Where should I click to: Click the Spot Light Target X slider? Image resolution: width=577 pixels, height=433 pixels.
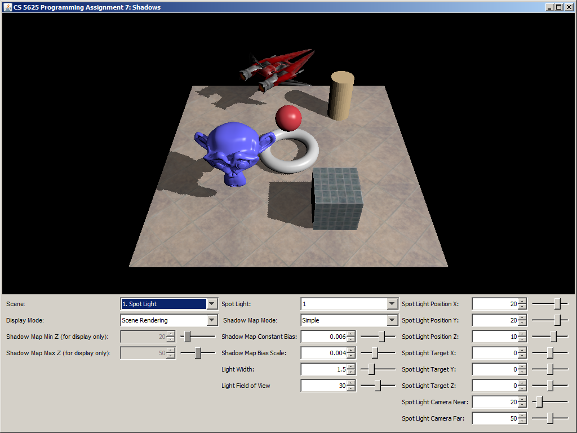550,353
